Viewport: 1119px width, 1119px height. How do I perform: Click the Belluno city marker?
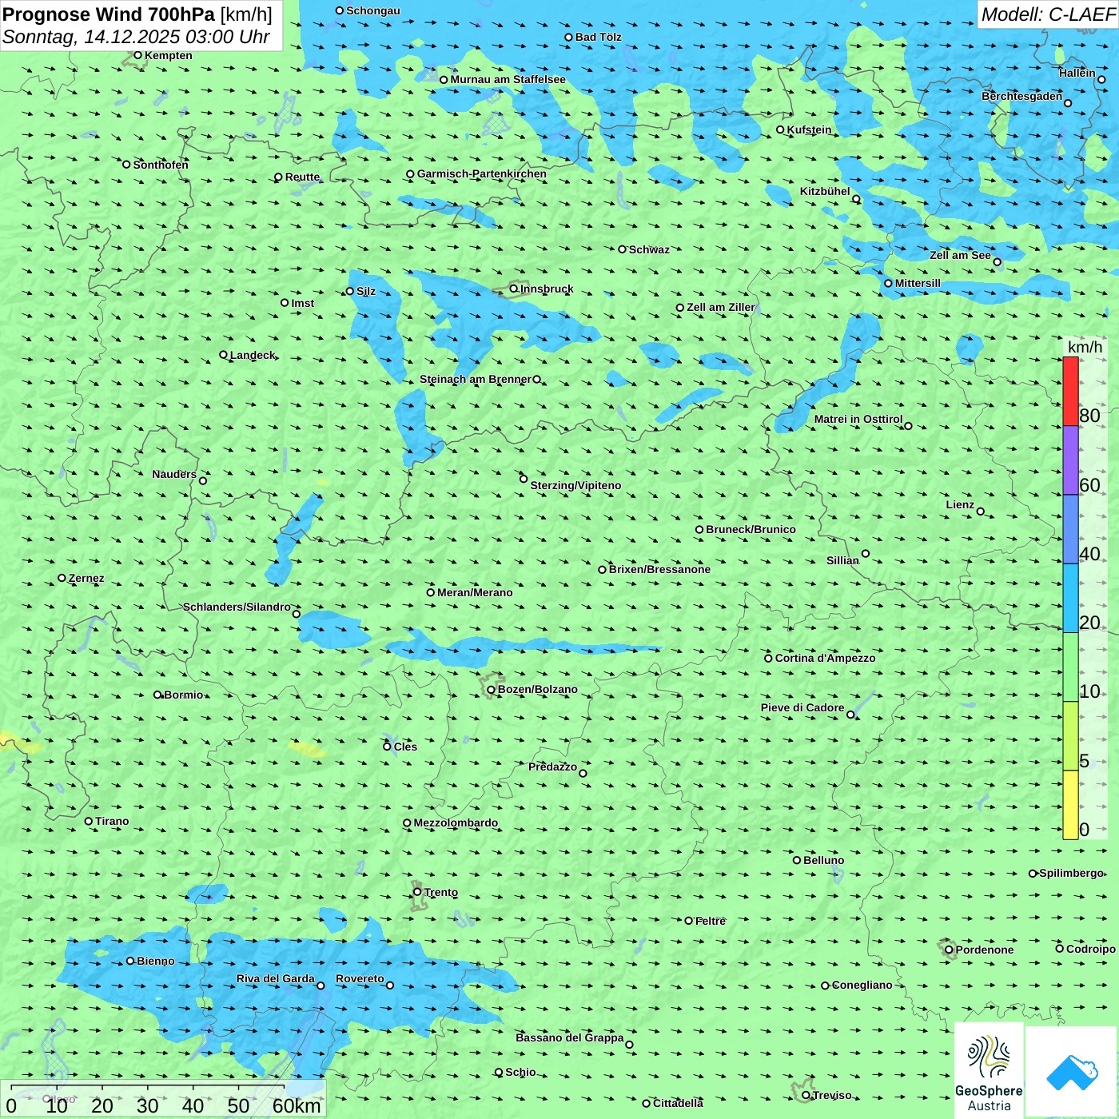pos(797,860)
